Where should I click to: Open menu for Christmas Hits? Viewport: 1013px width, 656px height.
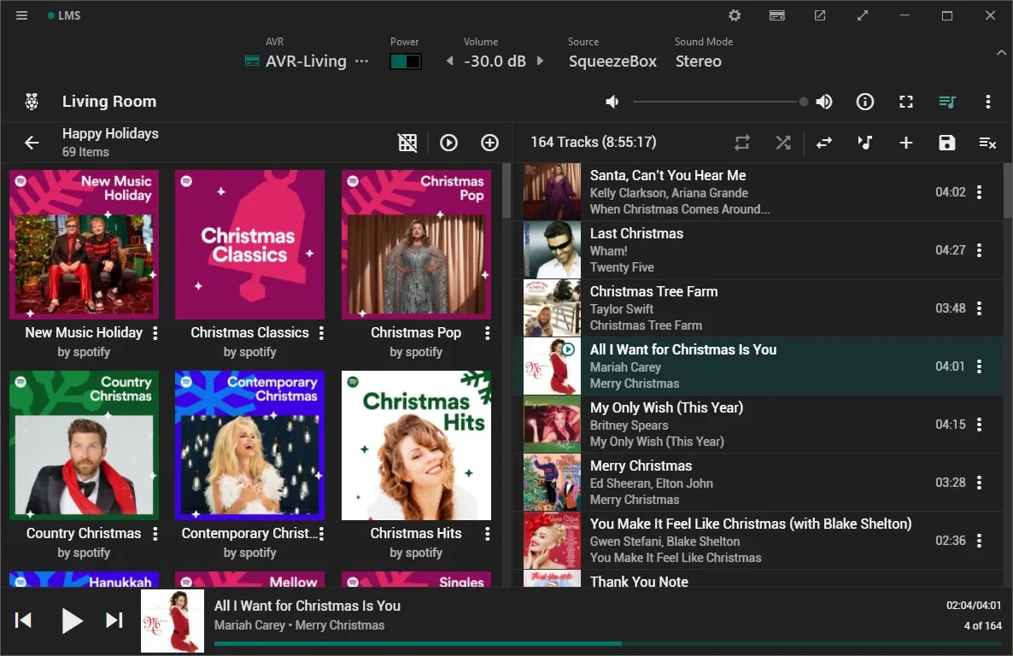(487, 534)
